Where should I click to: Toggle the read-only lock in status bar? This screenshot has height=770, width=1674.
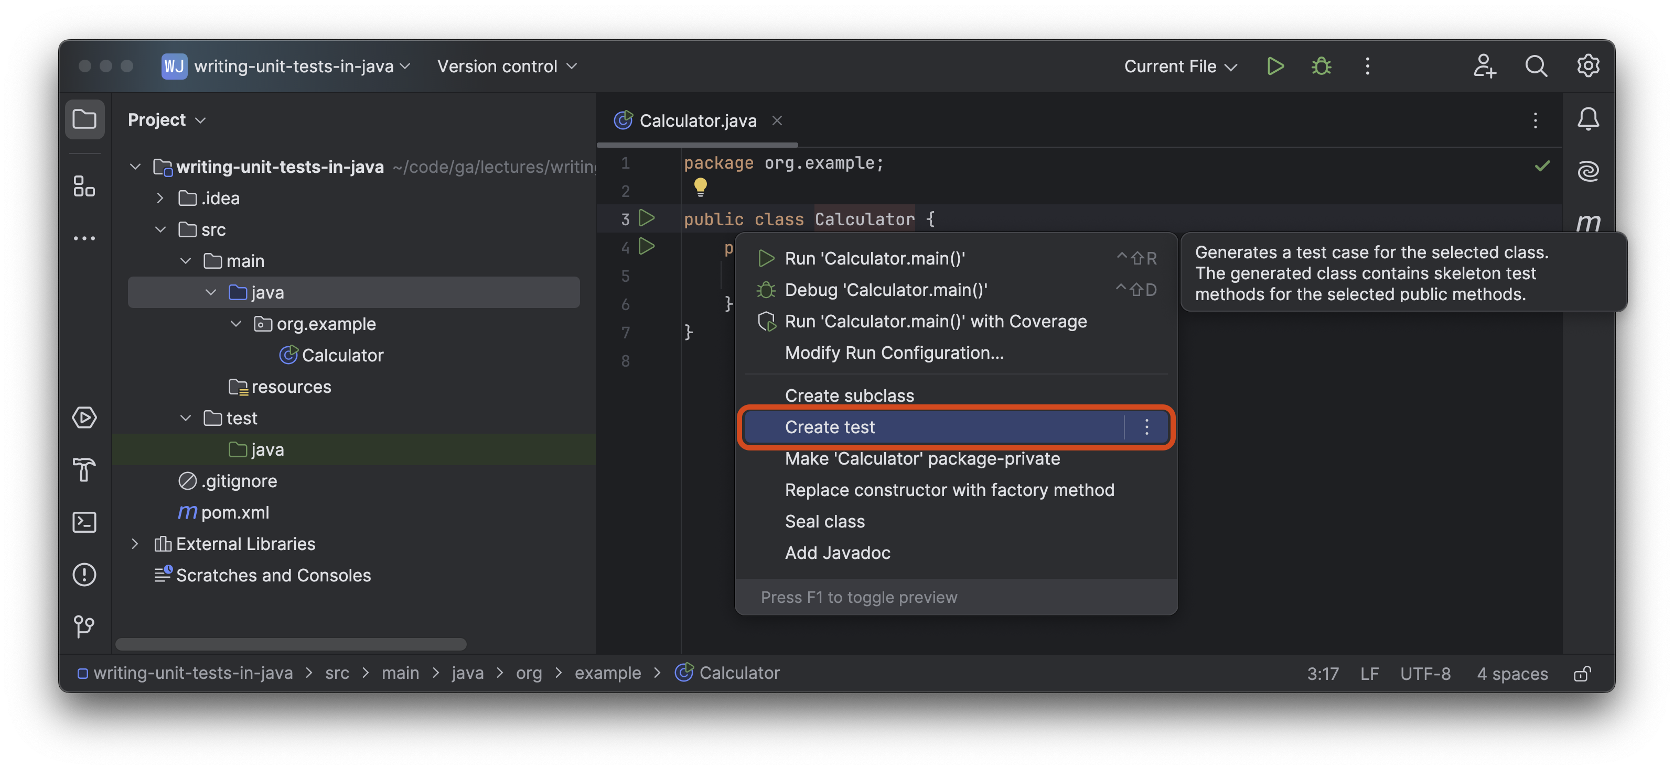(x=1582, y=674)
